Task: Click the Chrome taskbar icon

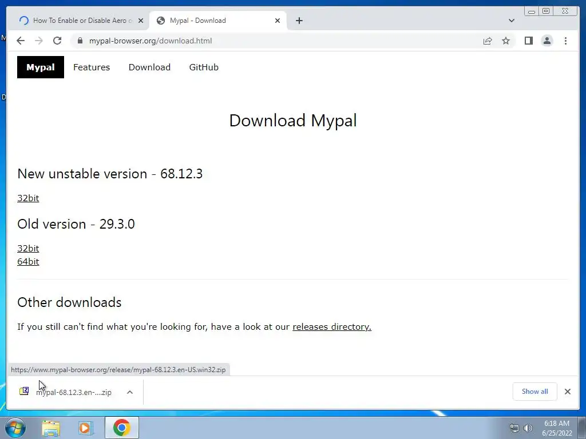Action: point(121,428)
